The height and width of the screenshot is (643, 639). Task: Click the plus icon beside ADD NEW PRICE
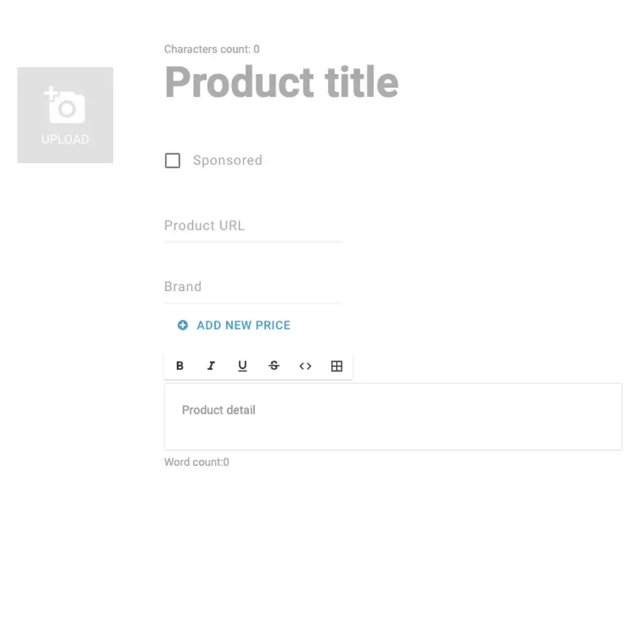[182, 325]
